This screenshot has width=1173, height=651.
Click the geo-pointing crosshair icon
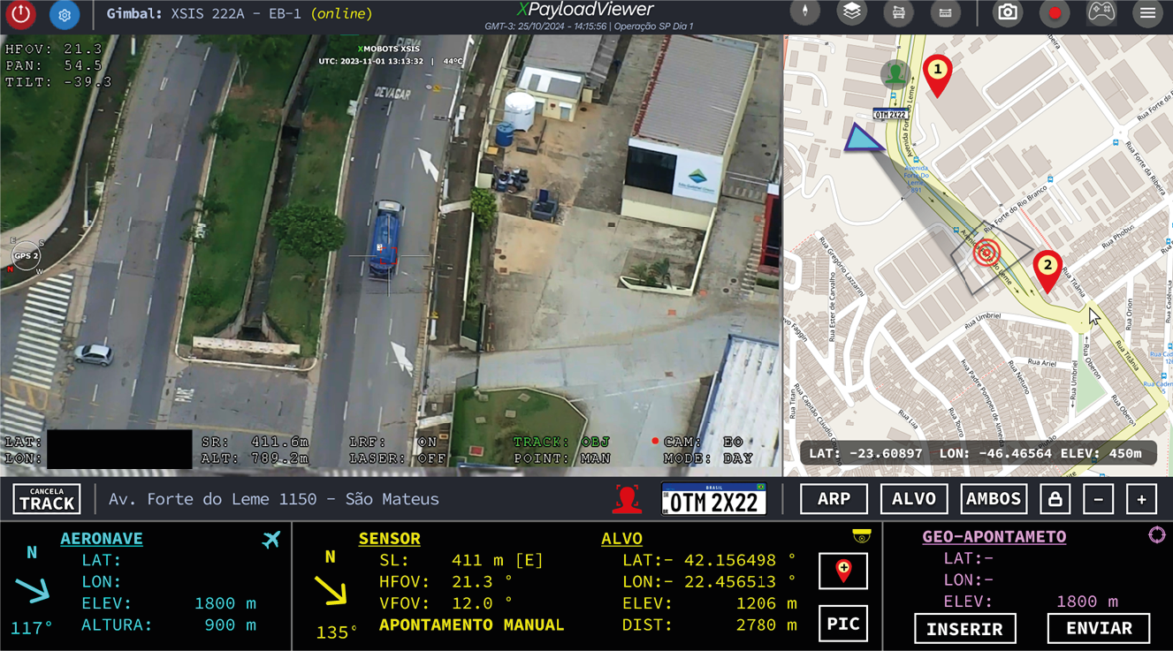click(1156, 535)
